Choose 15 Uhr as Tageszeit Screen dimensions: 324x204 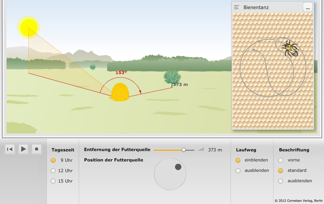(x=53, y=181)
